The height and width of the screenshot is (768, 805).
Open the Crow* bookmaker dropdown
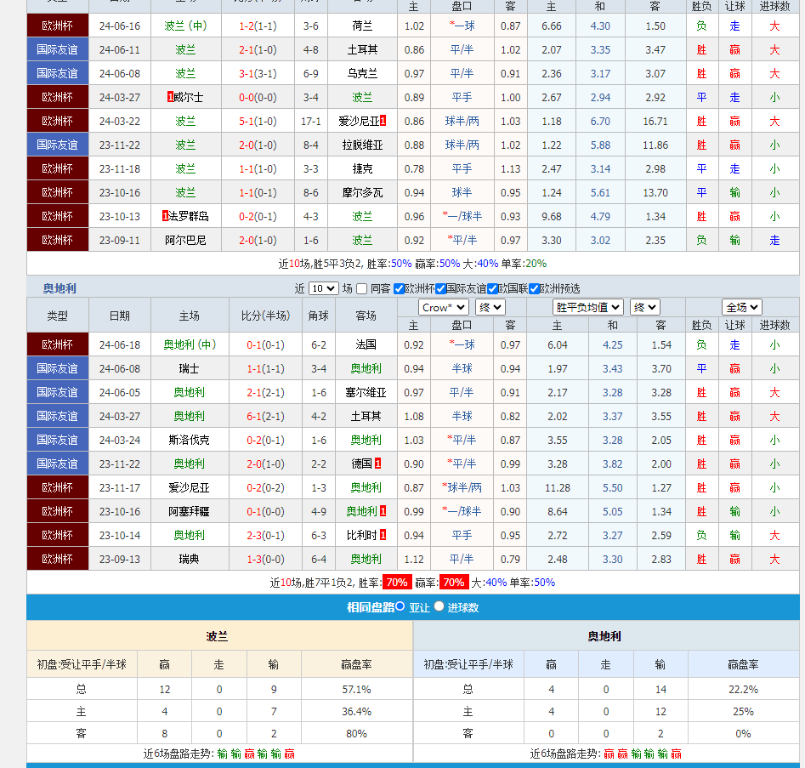click(x=443, y=307)
